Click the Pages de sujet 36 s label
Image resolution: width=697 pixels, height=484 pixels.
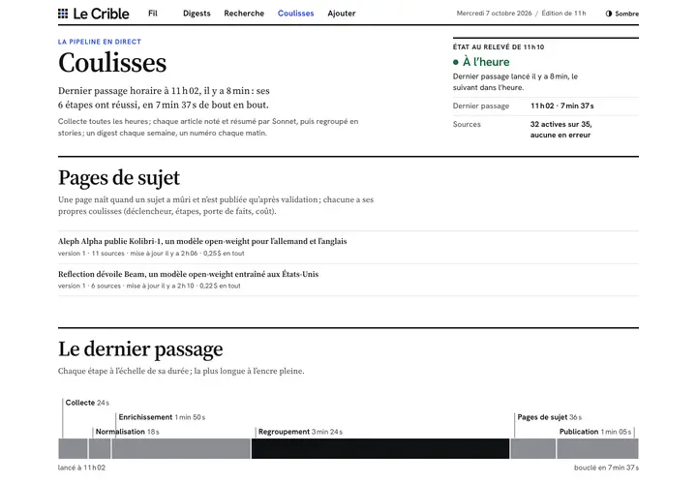coord(550,417)
